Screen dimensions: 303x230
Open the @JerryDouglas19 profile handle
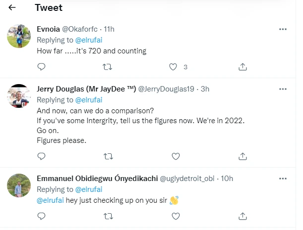coord(166,89)
